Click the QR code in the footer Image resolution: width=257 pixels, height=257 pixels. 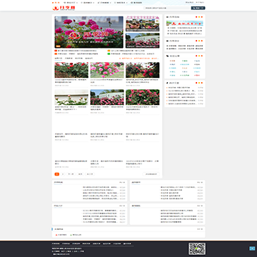[x=197, y=249]
